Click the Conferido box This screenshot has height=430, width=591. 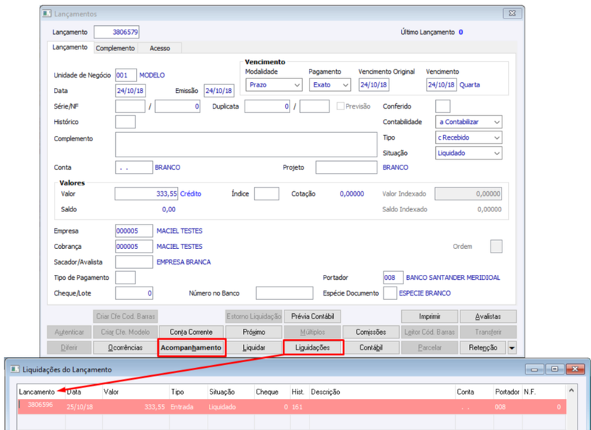443,106
